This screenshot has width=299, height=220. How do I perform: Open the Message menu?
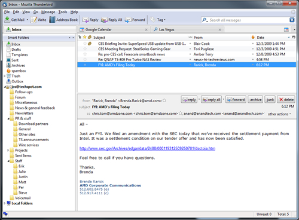48,12
